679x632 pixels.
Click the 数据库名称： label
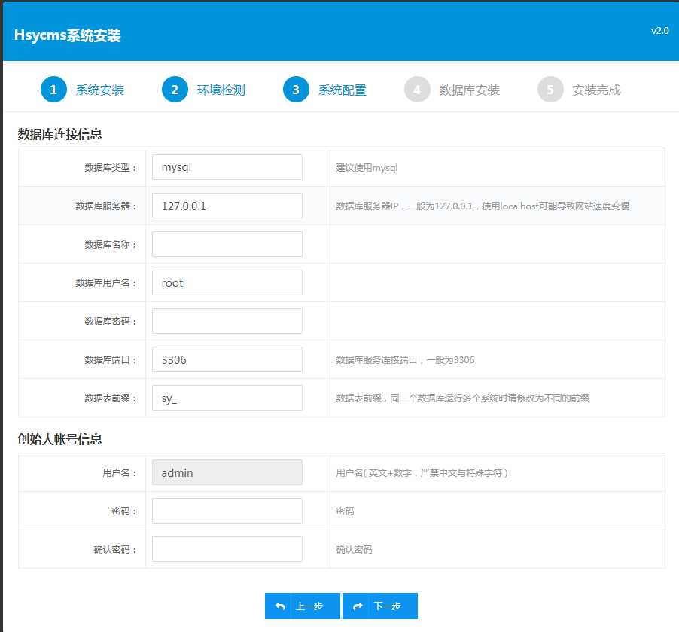coord(111,245)
